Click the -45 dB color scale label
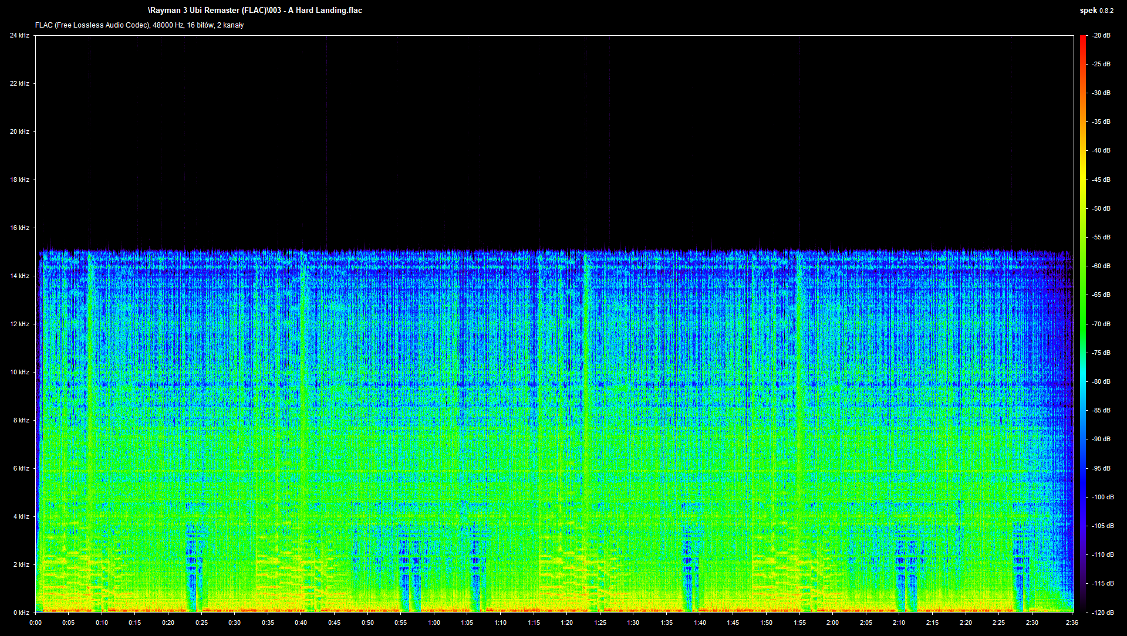Screen dimensions: 1127x636 click(x=1101, y=180)
